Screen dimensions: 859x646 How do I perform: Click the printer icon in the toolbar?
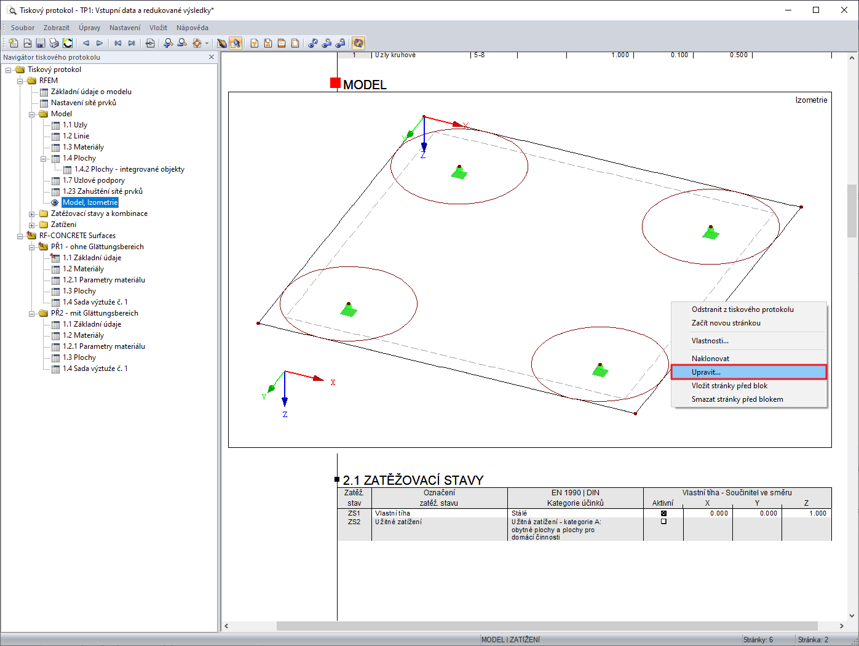tap(54, 43)
